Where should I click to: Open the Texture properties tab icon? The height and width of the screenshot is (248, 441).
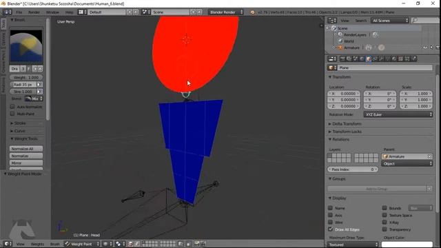(x=400, y=59)
